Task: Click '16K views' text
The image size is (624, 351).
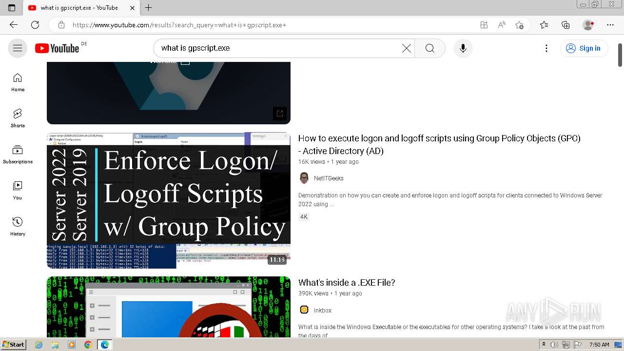Action: click(x=312, y=162)
